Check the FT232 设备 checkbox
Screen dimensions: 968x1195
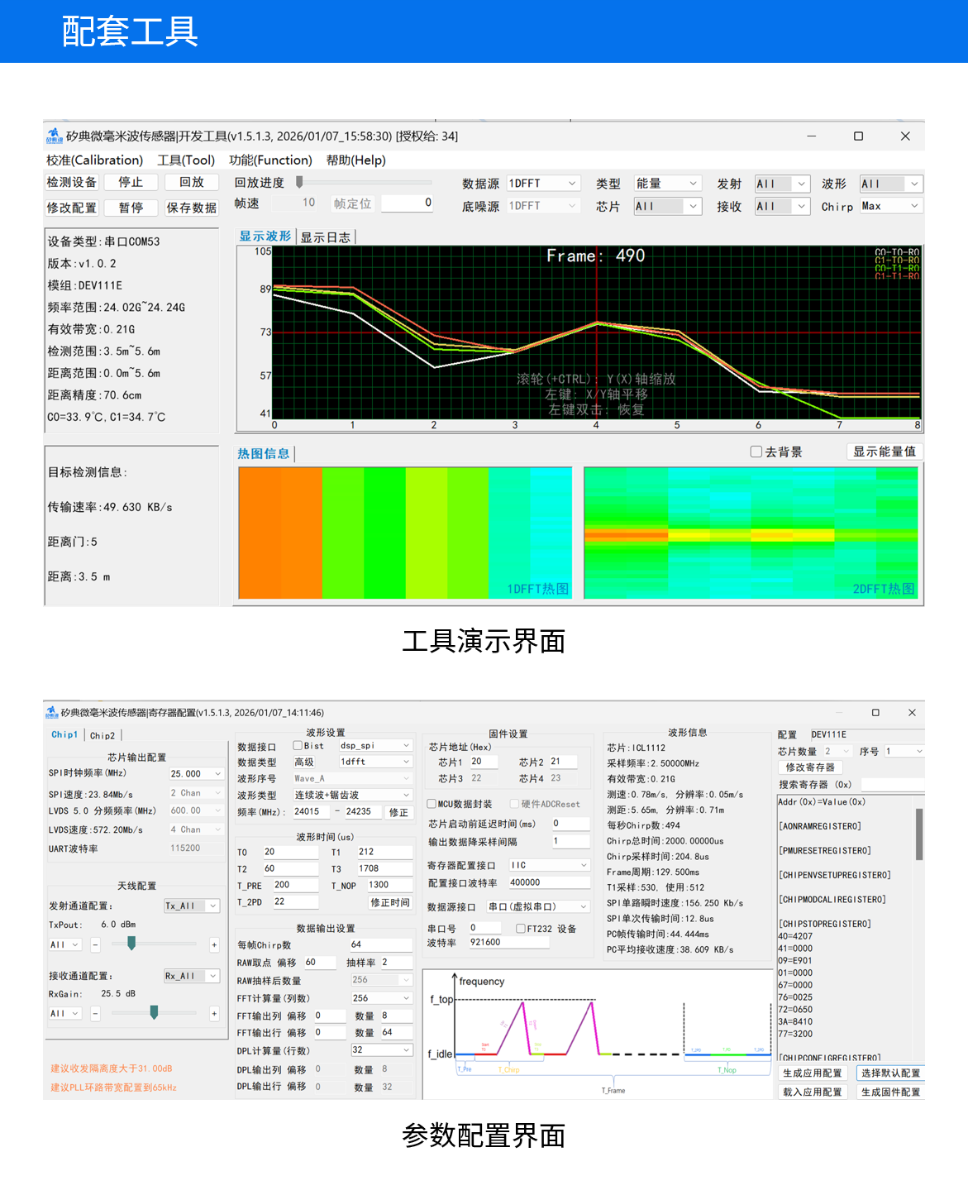point(521,929)
